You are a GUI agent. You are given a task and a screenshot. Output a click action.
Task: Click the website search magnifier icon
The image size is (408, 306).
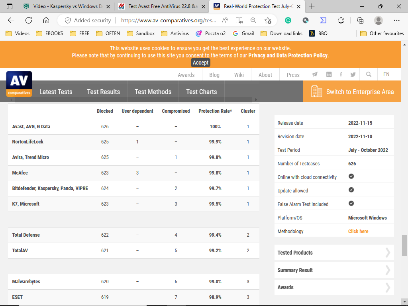click(x=369, y=75)
